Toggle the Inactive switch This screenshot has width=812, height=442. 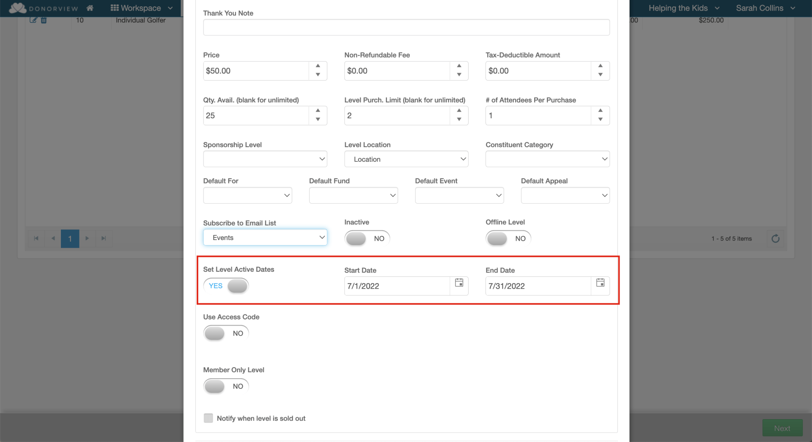click(x=367, y=239)
